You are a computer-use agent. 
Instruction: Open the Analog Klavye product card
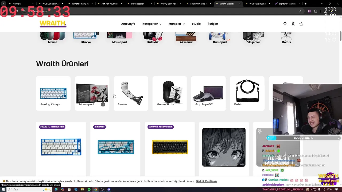click(x=53, y=93)
